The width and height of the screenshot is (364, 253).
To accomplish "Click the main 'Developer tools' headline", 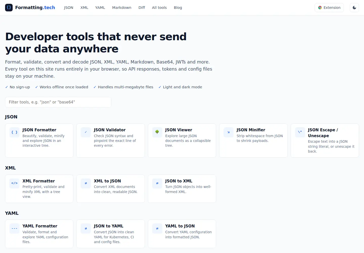I will pyautogui.click(x=96, y=43).
